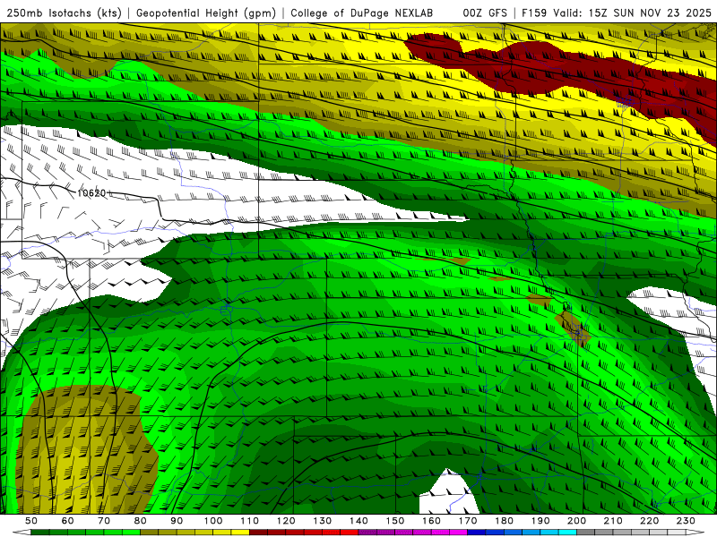Select the 170 value on the legend

468,521
